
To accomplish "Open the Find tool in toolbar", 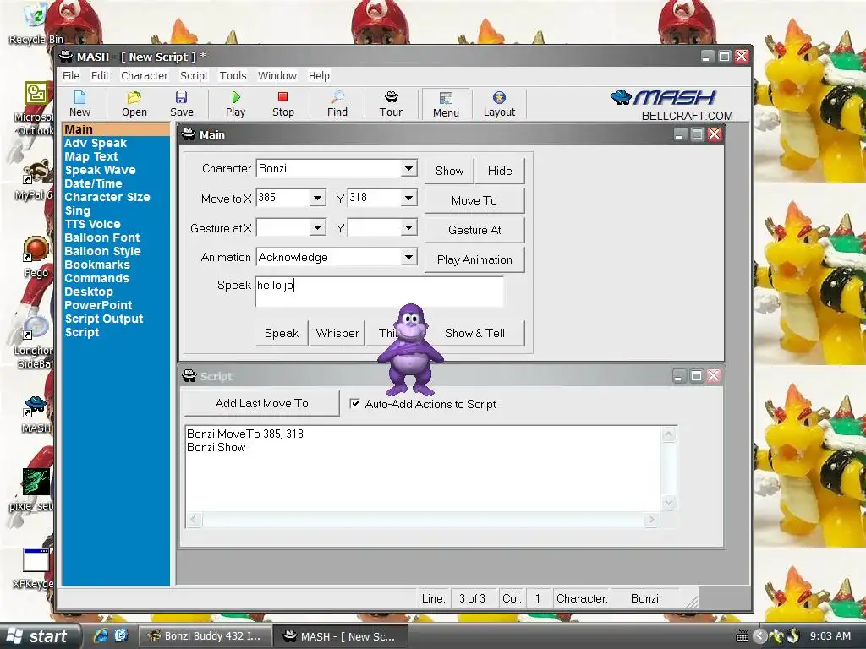I will pos(337,104).
